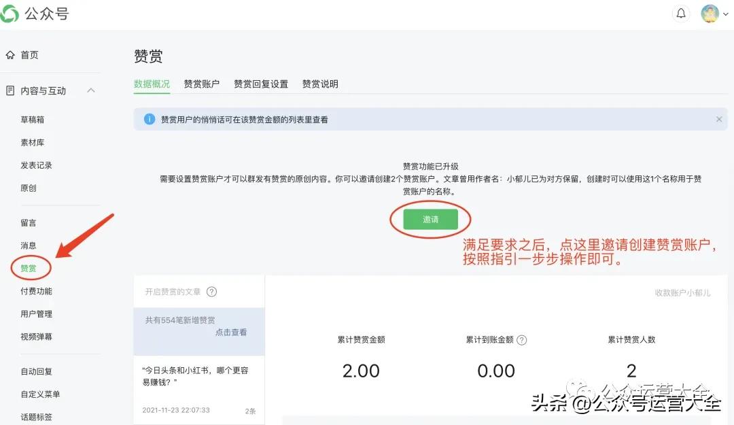This screenshot has height=425, width=734.
Task: Click the green 邀请 button
Action: click(430, 219)
